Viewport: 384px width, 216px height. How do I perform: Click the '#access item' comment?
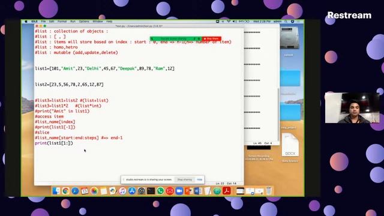coord(49,116)
